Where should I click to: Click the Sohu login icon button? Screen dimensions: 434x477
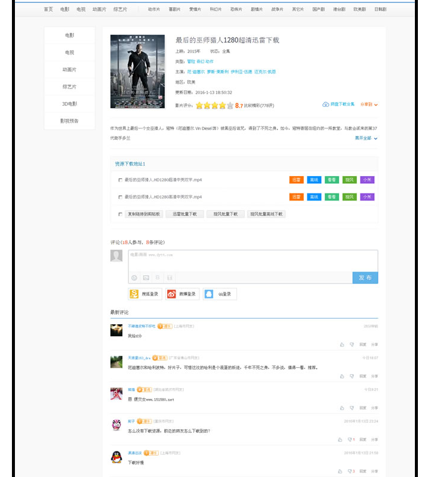tap(144, 294)
